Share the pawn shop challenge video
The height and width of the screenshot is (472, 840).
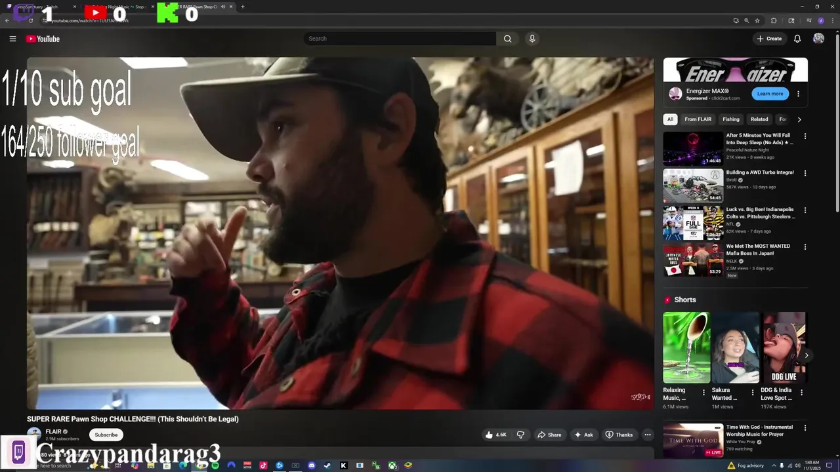tap(549, 435)
